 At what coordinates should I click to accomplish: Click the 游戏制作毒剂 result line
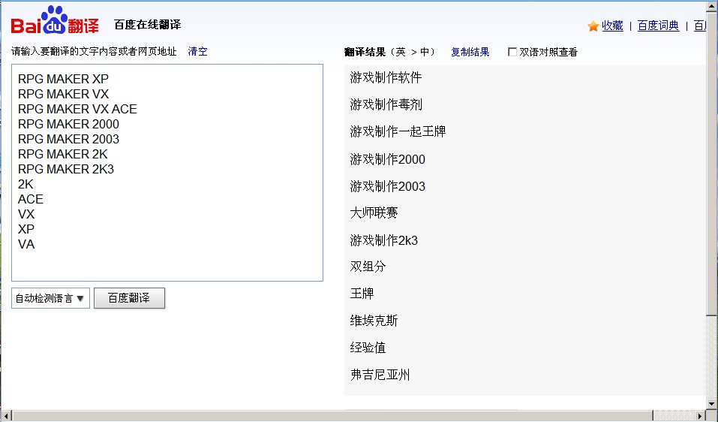386,104
